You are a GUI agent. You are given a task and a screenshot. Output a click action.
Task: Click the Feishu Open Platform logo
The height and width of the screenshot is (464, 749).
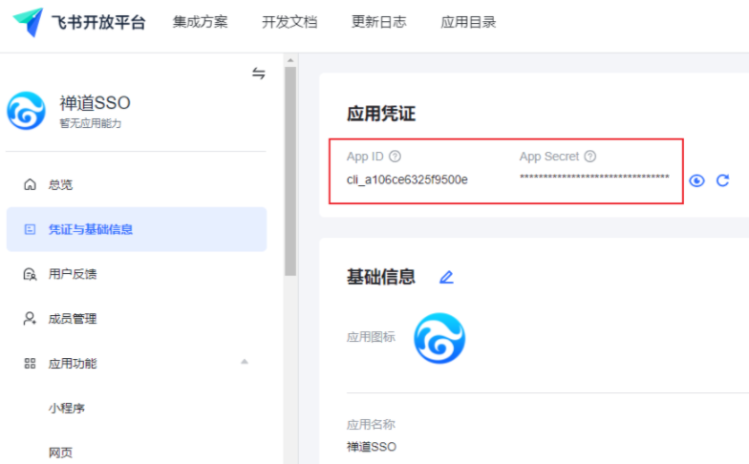[79, 22]
